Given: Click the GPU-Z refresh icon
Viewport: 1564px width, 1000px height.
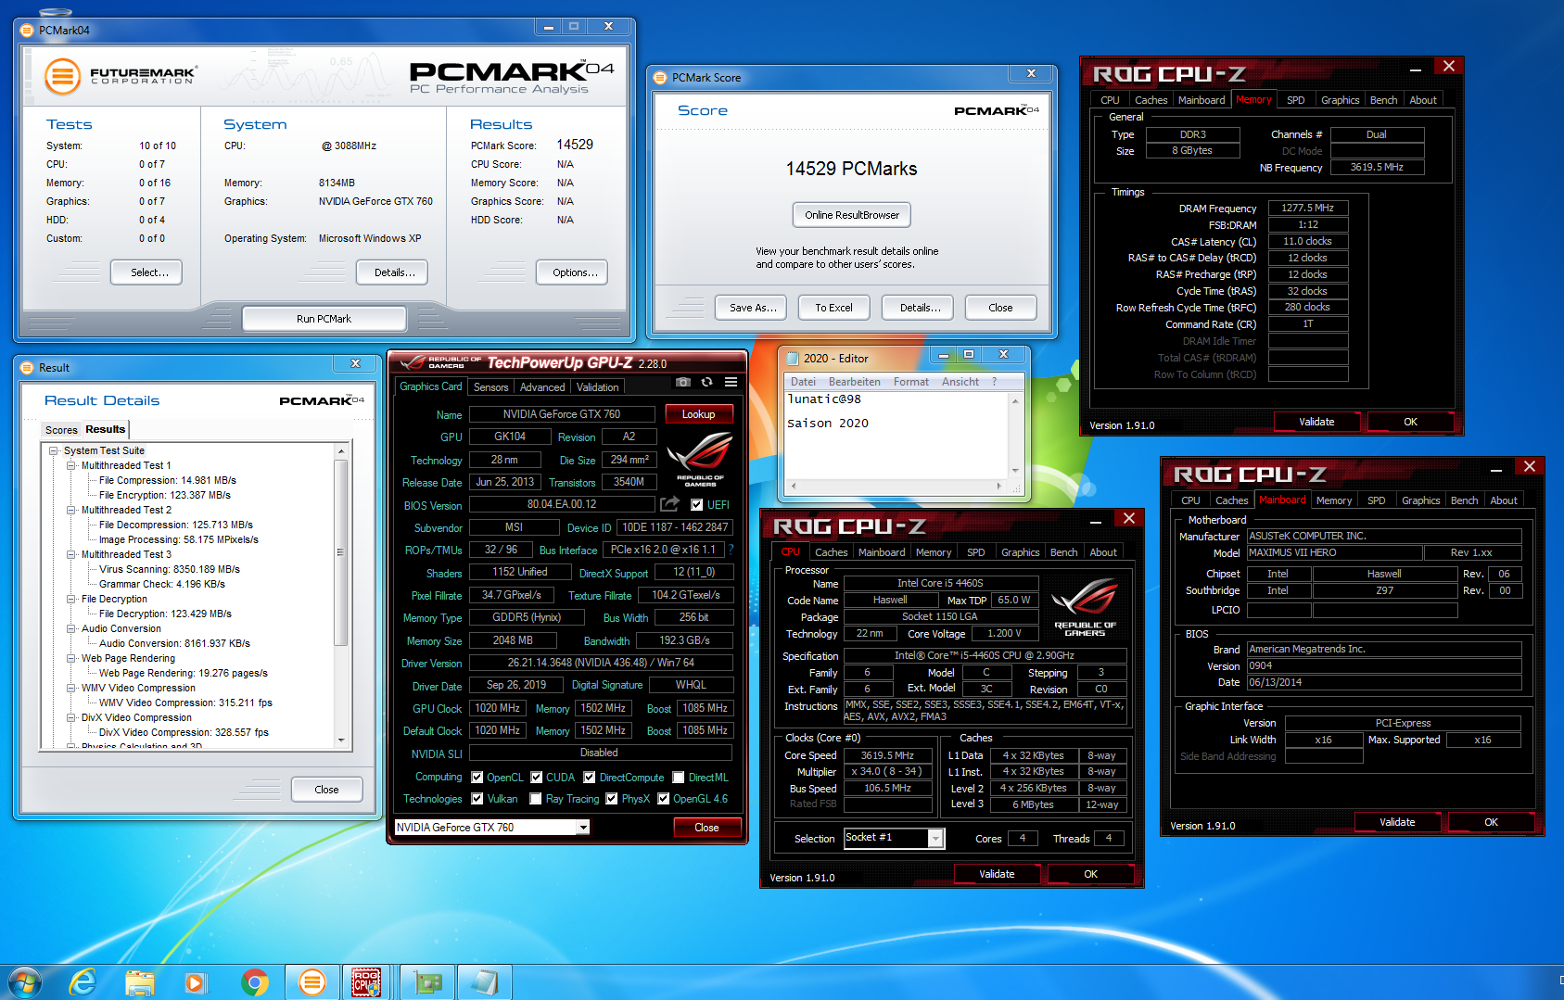Looking at the screenshot, I should point(706,382).
